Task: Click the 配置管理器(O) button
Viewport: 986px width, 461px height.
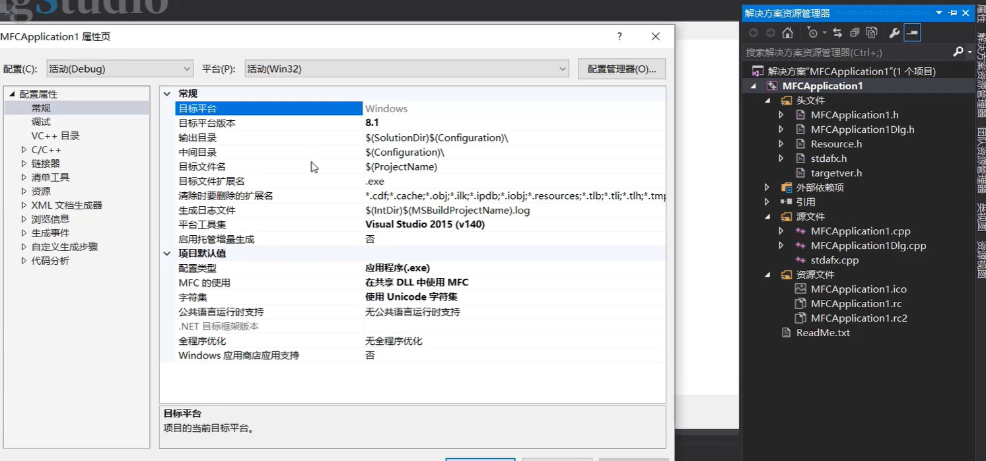Action: [621, 68]
